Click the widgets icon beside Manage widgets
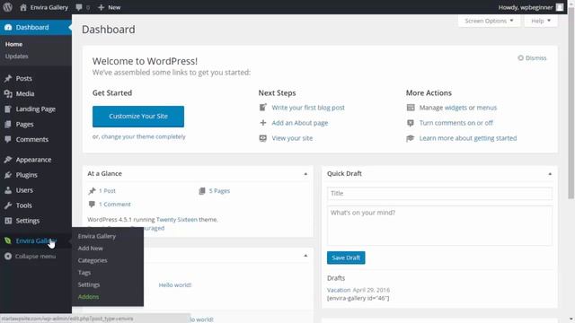This screenshot has width=575, height=323. [x=411, y=108]
